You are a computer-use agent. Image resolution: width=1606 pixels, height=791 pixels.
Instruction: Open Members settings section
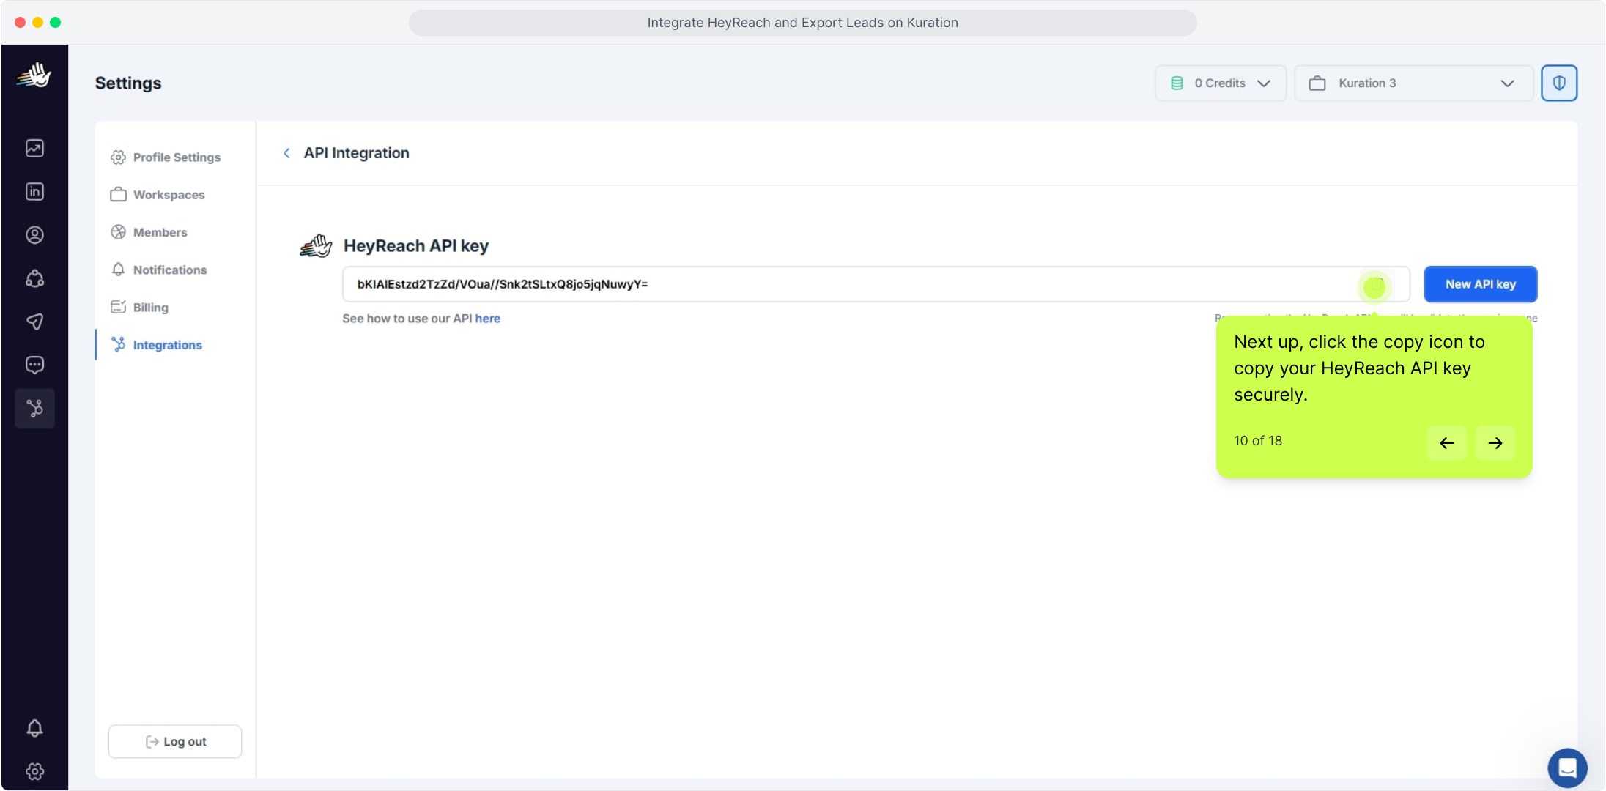(x=149, y=232)
